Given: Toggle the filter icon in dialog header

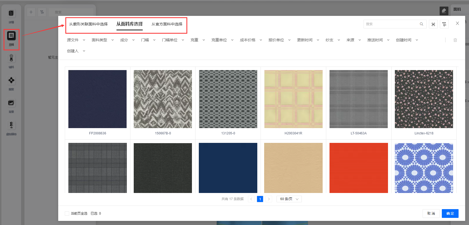Looking at the screenshot, I should click(444, 24).
